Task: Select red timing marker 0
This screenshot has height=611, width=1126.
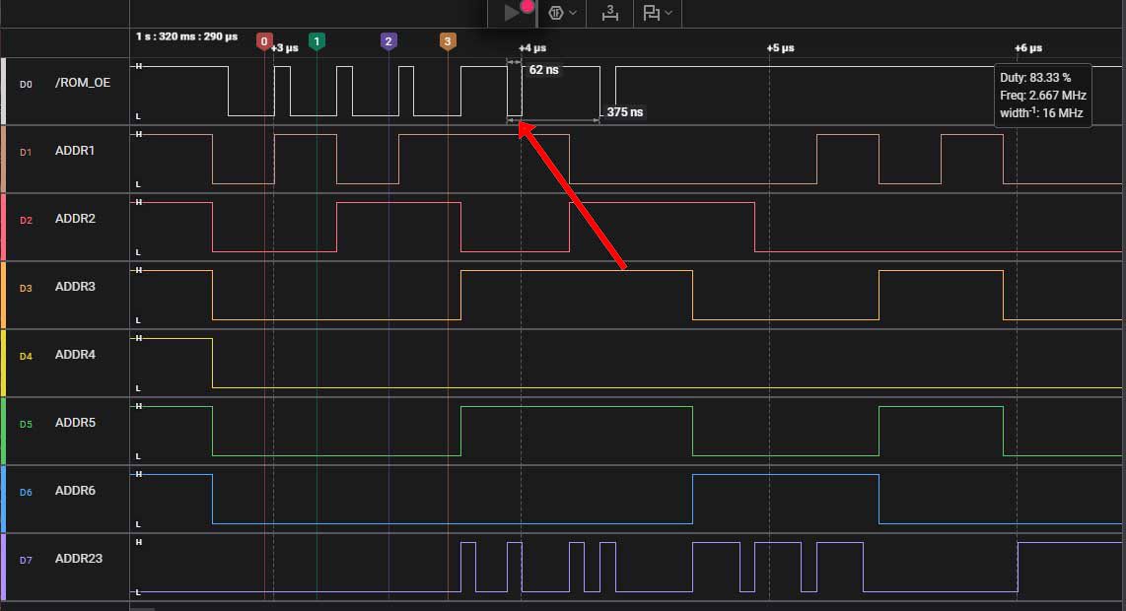Action: 264,41
